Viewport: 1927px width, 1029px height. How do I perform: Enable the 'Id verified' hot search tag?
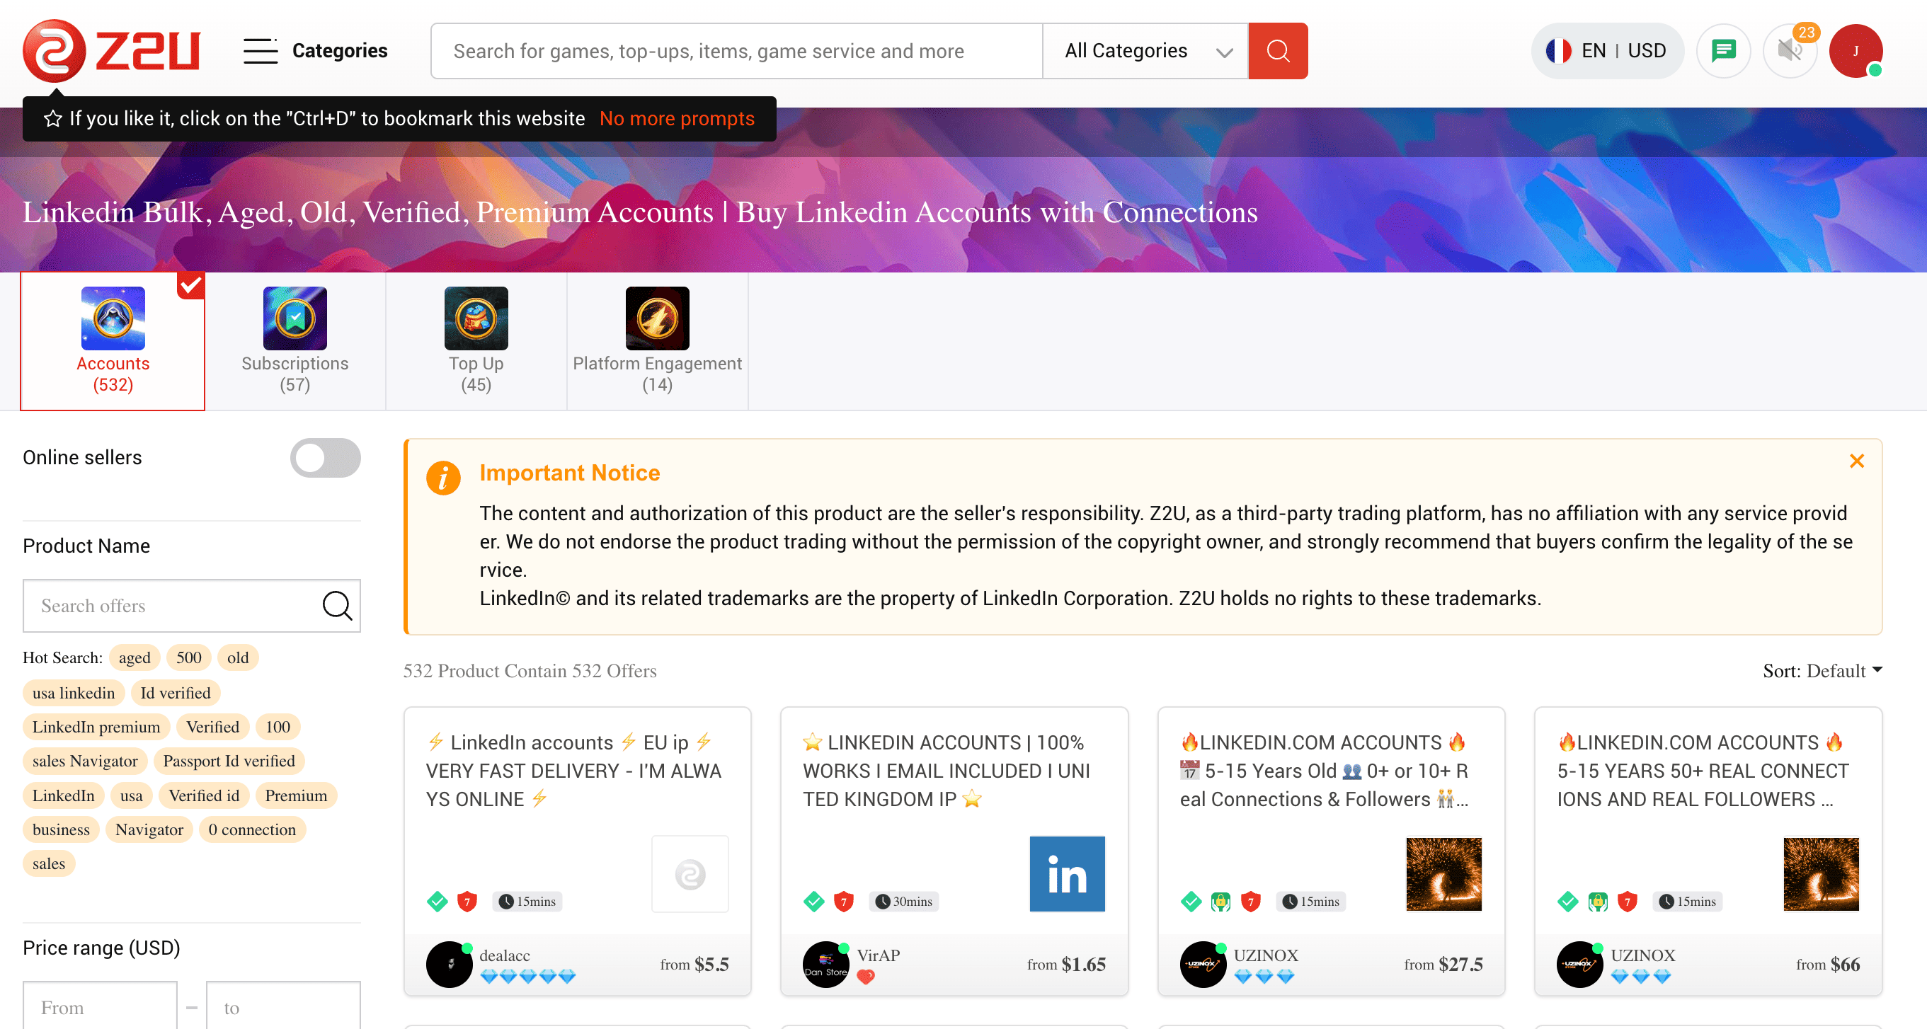175,692
